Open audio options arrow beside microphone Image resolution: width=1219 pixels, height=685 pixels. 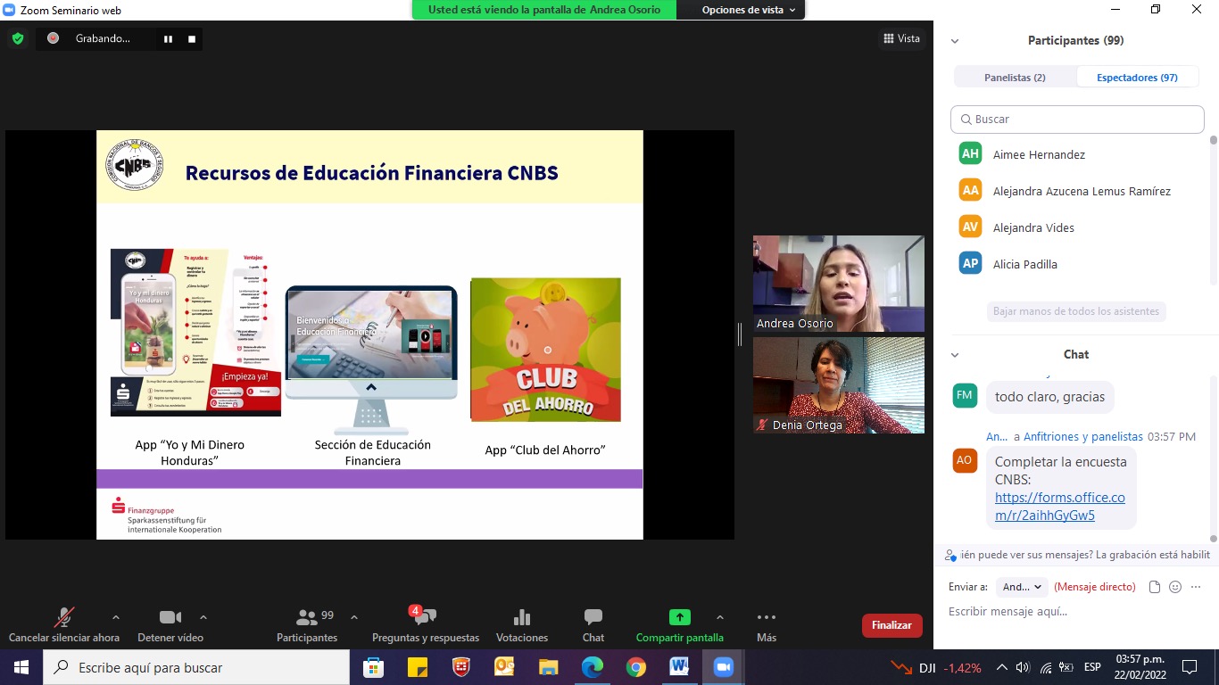tap(115, 617)
